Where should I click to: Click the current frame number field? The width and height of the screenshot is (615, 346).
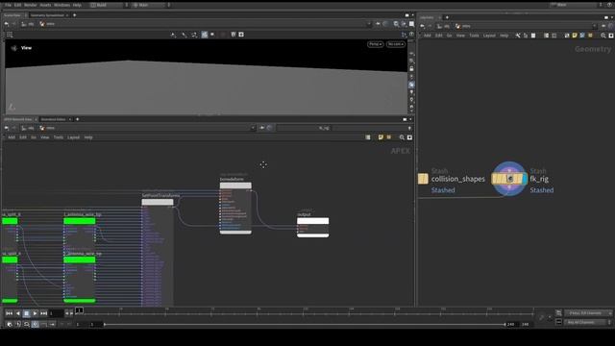click(x=56, y=313)
